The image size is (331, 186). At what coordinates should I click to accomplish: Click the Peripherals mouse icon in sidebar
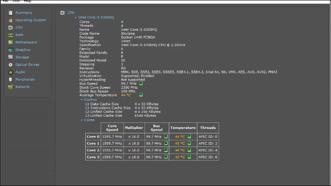(11, 79)
